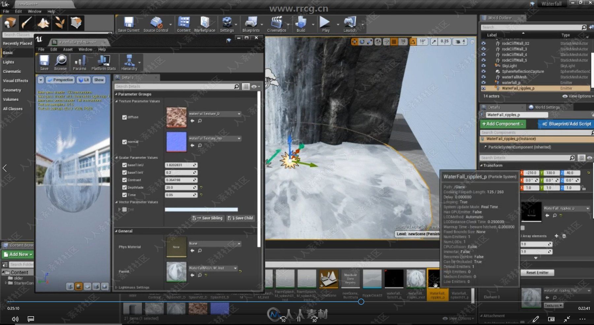Select Landscape mode icon
Screen dimensions: 594x325
click(x=43, y=23)
